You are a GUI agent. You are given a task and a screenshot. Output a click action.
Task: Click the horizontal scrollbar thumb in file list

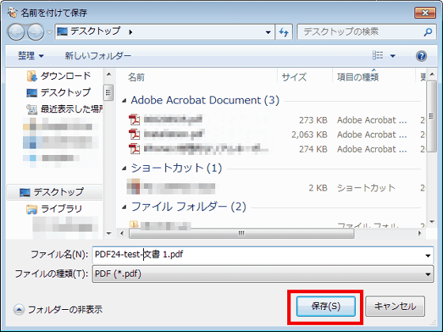(x=241, y=233)
